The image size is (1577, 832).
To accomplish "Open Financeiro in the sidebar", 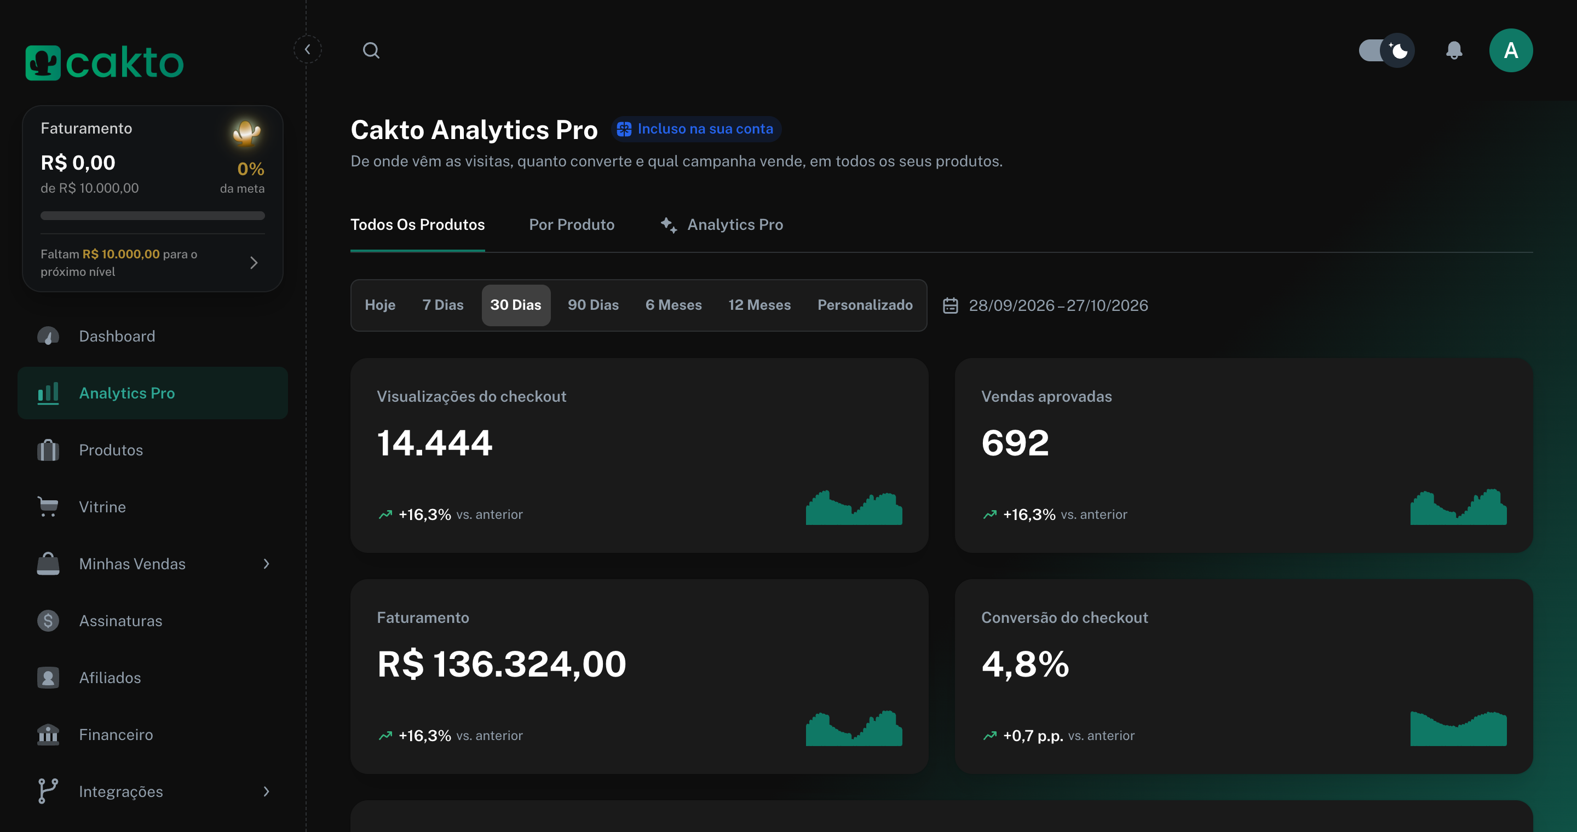I will pos(152,735).
